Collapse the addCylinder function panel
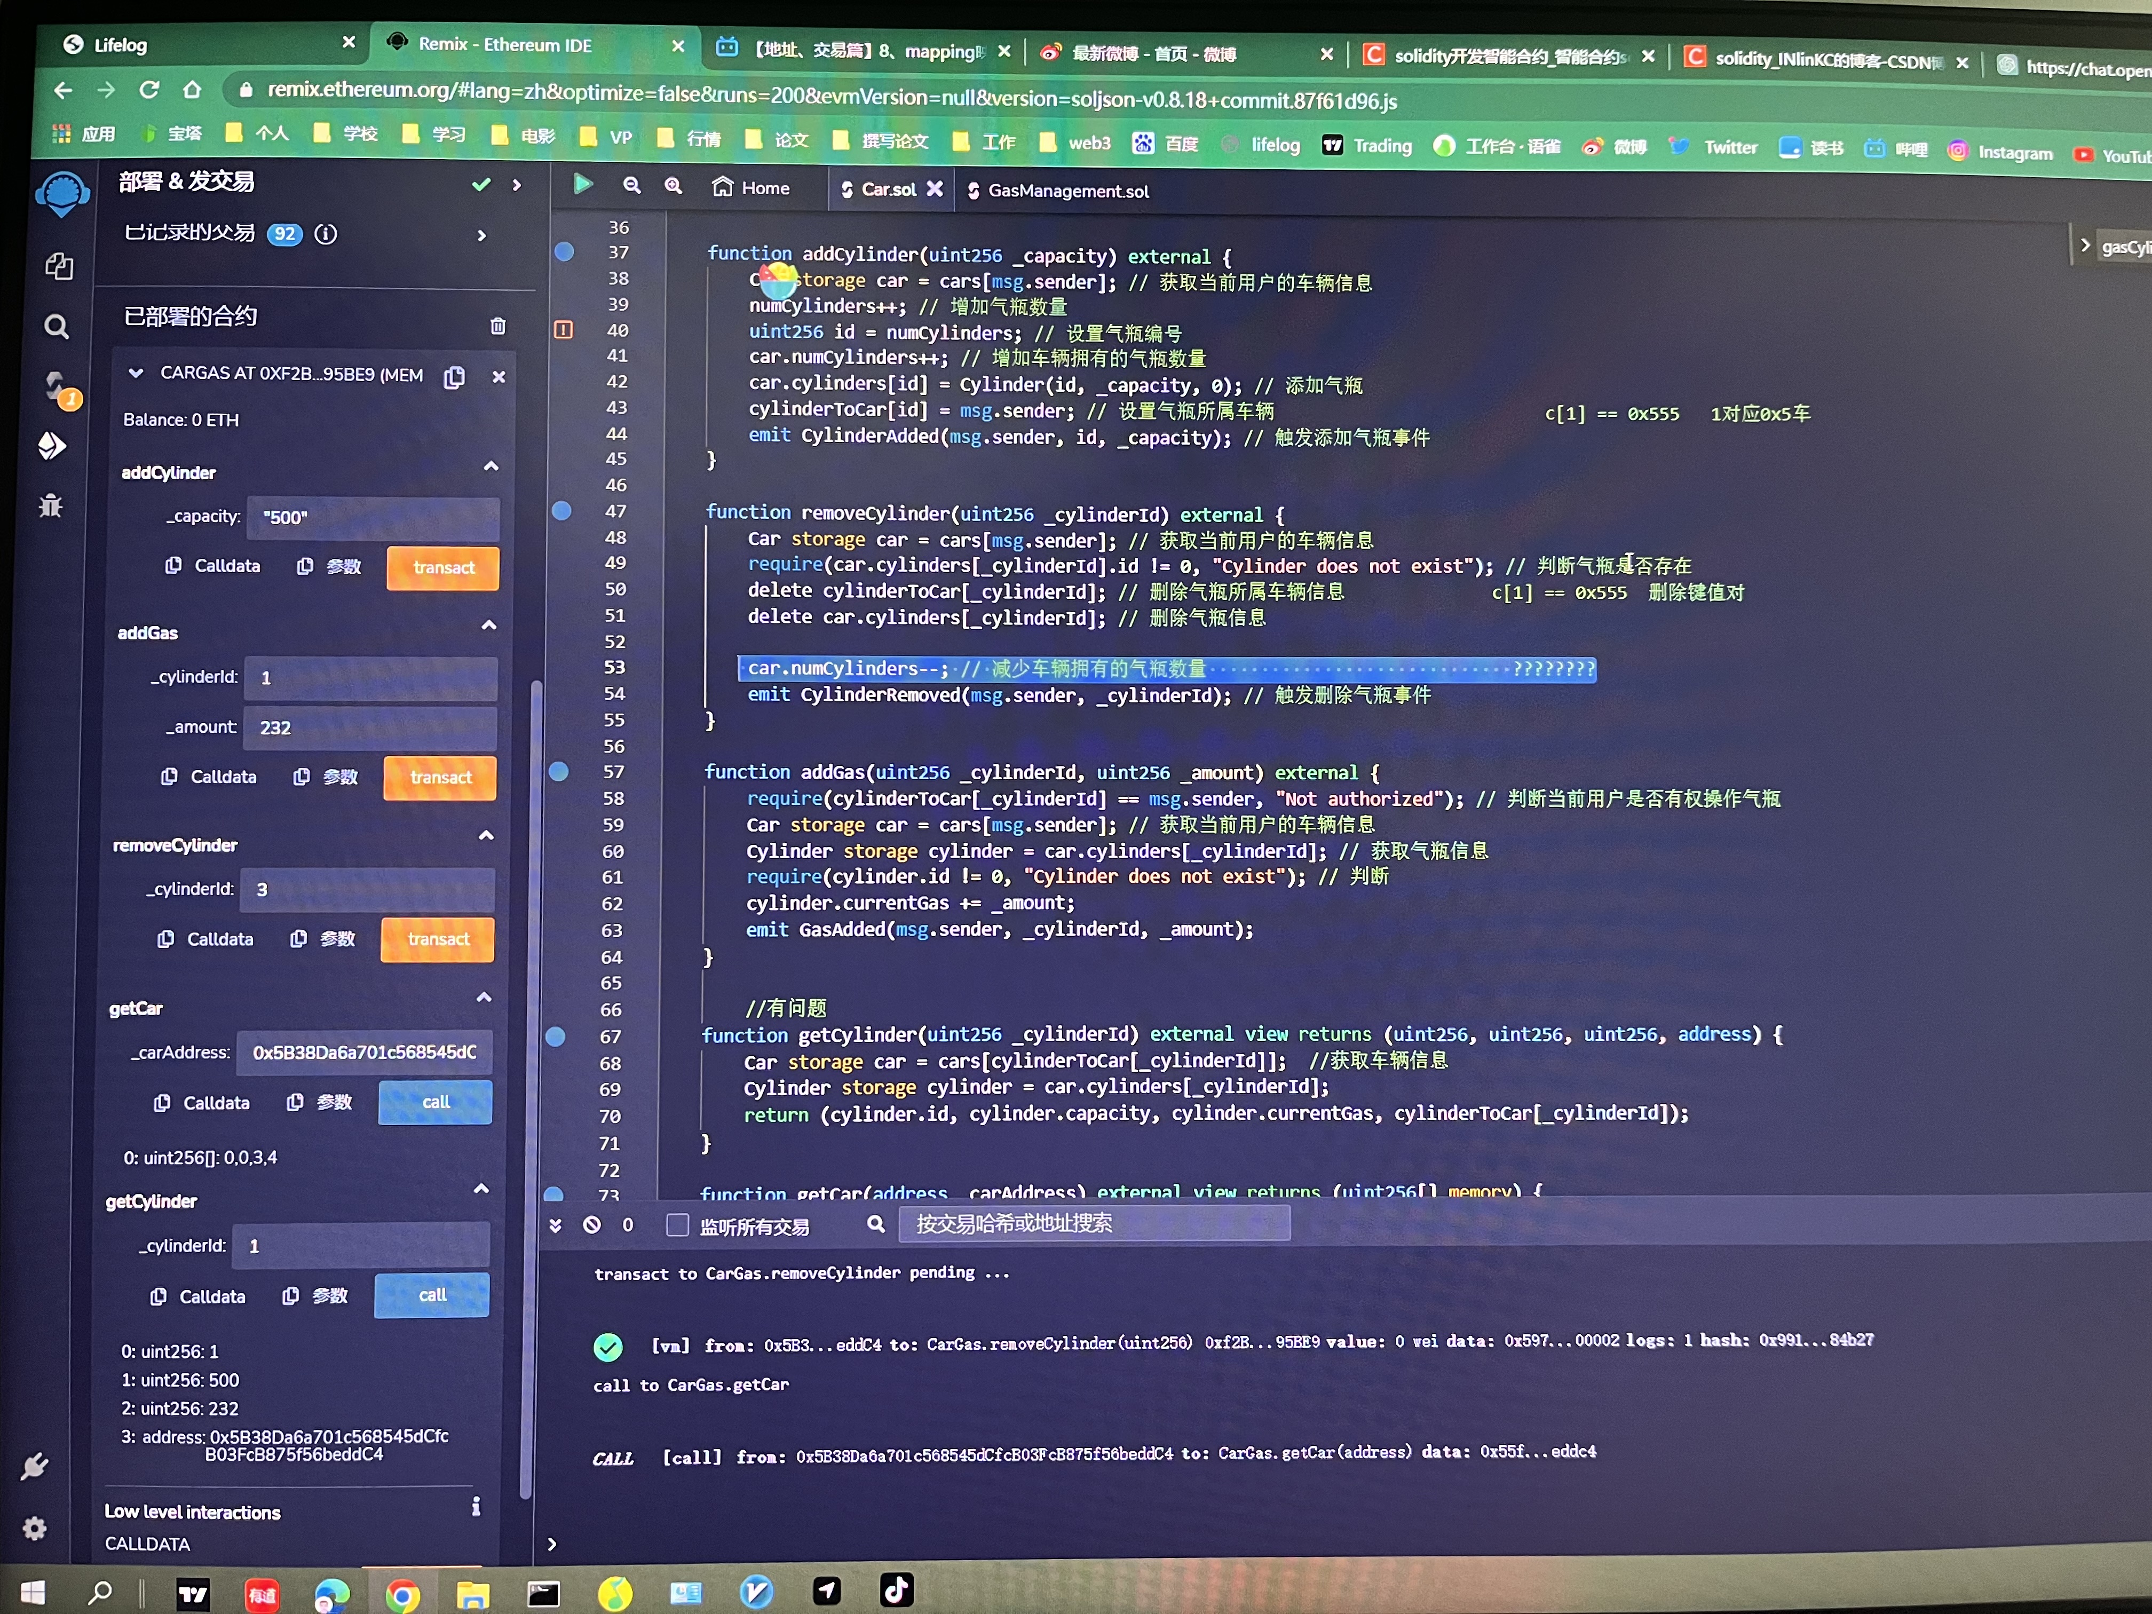 click(x=492, y=467)
